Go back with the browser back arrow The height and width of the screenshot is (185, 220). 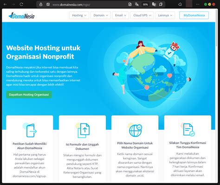tap(5, 4)
